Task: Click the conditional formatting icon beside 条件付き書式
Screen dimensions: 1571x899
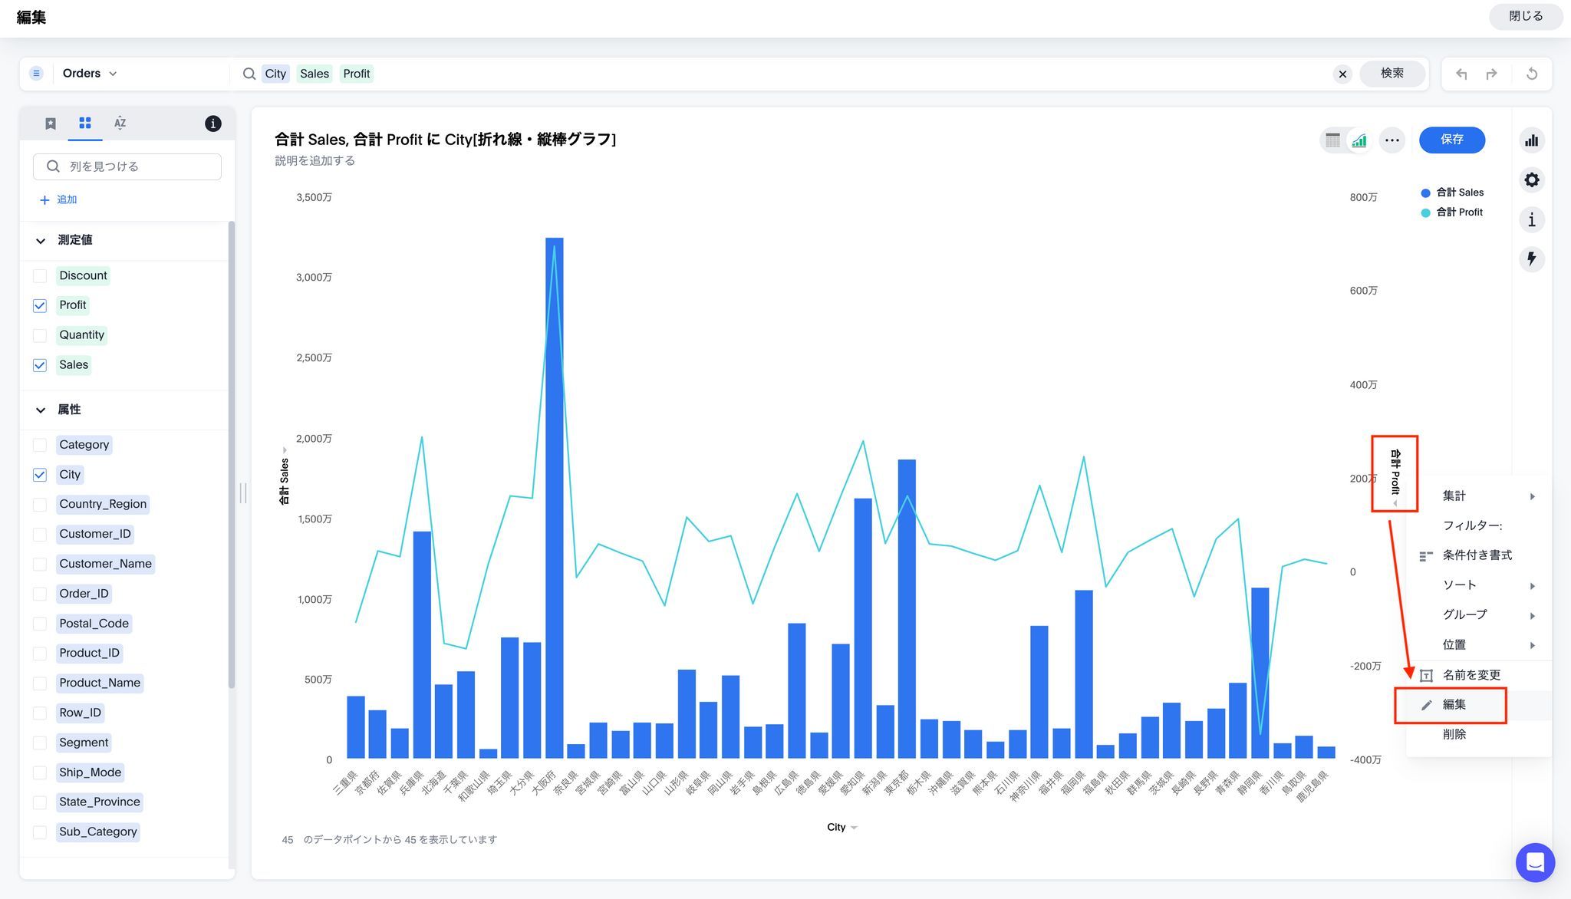Action: point(1427,556)
